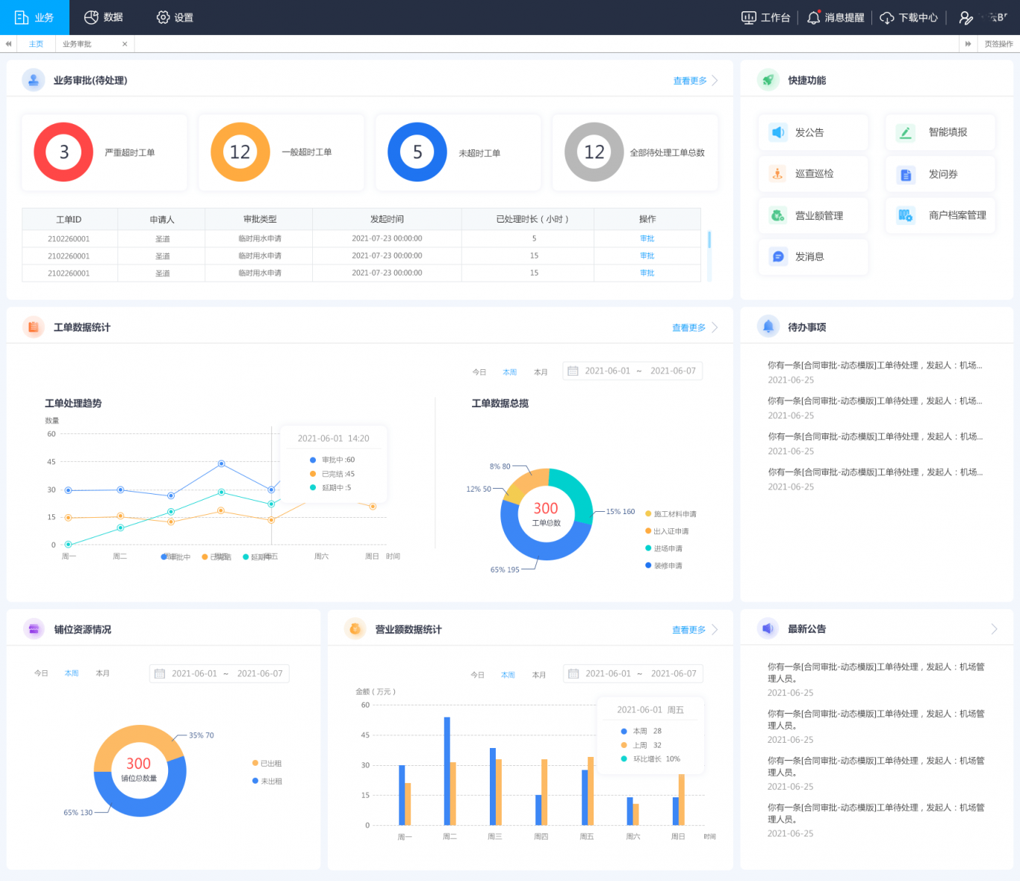Open the 业务 top menu
Viewport: 1020px width, 881px height.
click(34, 17)
